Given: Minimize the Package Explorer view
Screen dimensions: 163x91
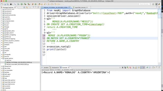Looking at the screenshot, I should click(x=36, y=7).
